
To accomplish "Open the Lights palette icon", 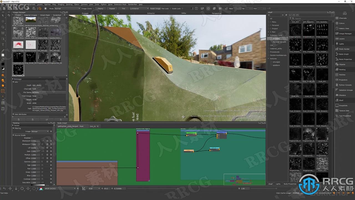I will coord(337,44).
